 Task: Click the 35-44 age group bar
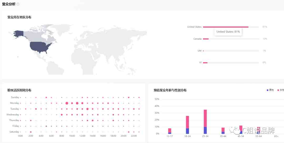tap(223, 131)
